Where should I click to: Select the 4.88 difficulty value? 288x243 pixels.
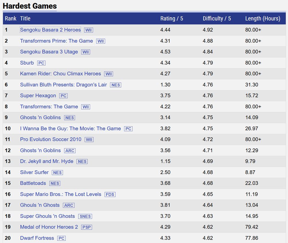[x=208, y=41]
